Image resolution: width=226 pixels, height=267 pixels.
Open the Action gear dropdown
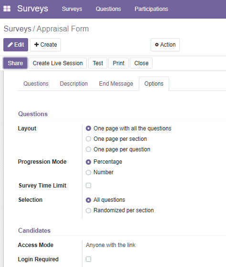click(x=165, y=45)
